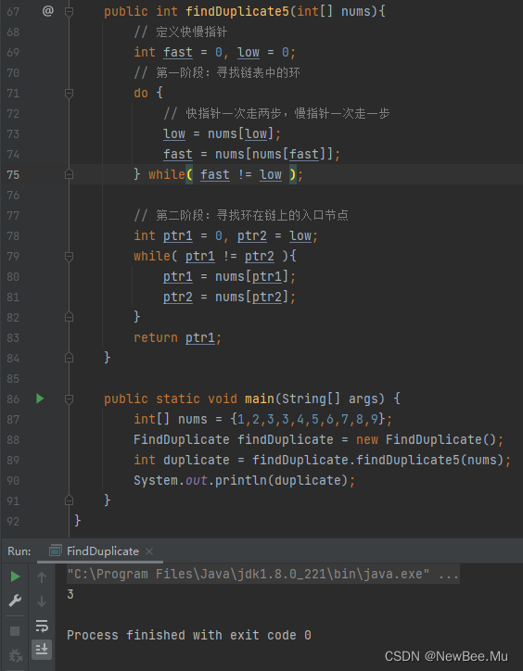Click the Run: panel label
Image resolution: width=523 pixels, height=671 pixels.
point(19,551)
